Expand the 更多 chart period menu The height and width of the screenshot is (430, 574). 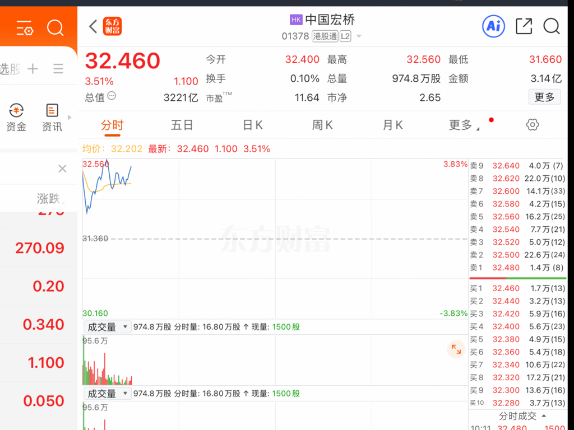464,125
